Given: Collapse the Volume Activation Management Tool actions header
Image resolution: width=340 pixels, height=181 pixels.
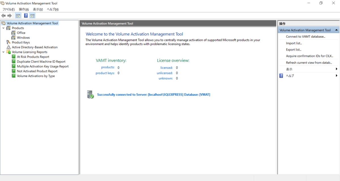Looking at the screenshot, I should (x=336, y=30).
